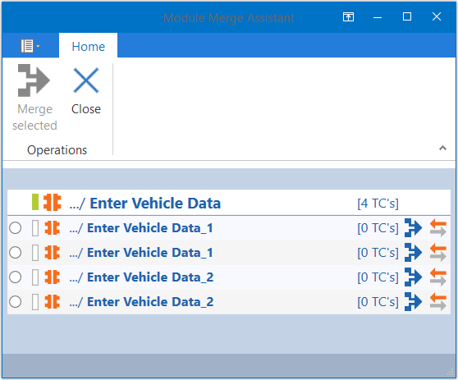Click orange swap arrows of first Enter Vehicle Data_1
Viewport: 458px width, 380px height.
click(x=437, y=228)
